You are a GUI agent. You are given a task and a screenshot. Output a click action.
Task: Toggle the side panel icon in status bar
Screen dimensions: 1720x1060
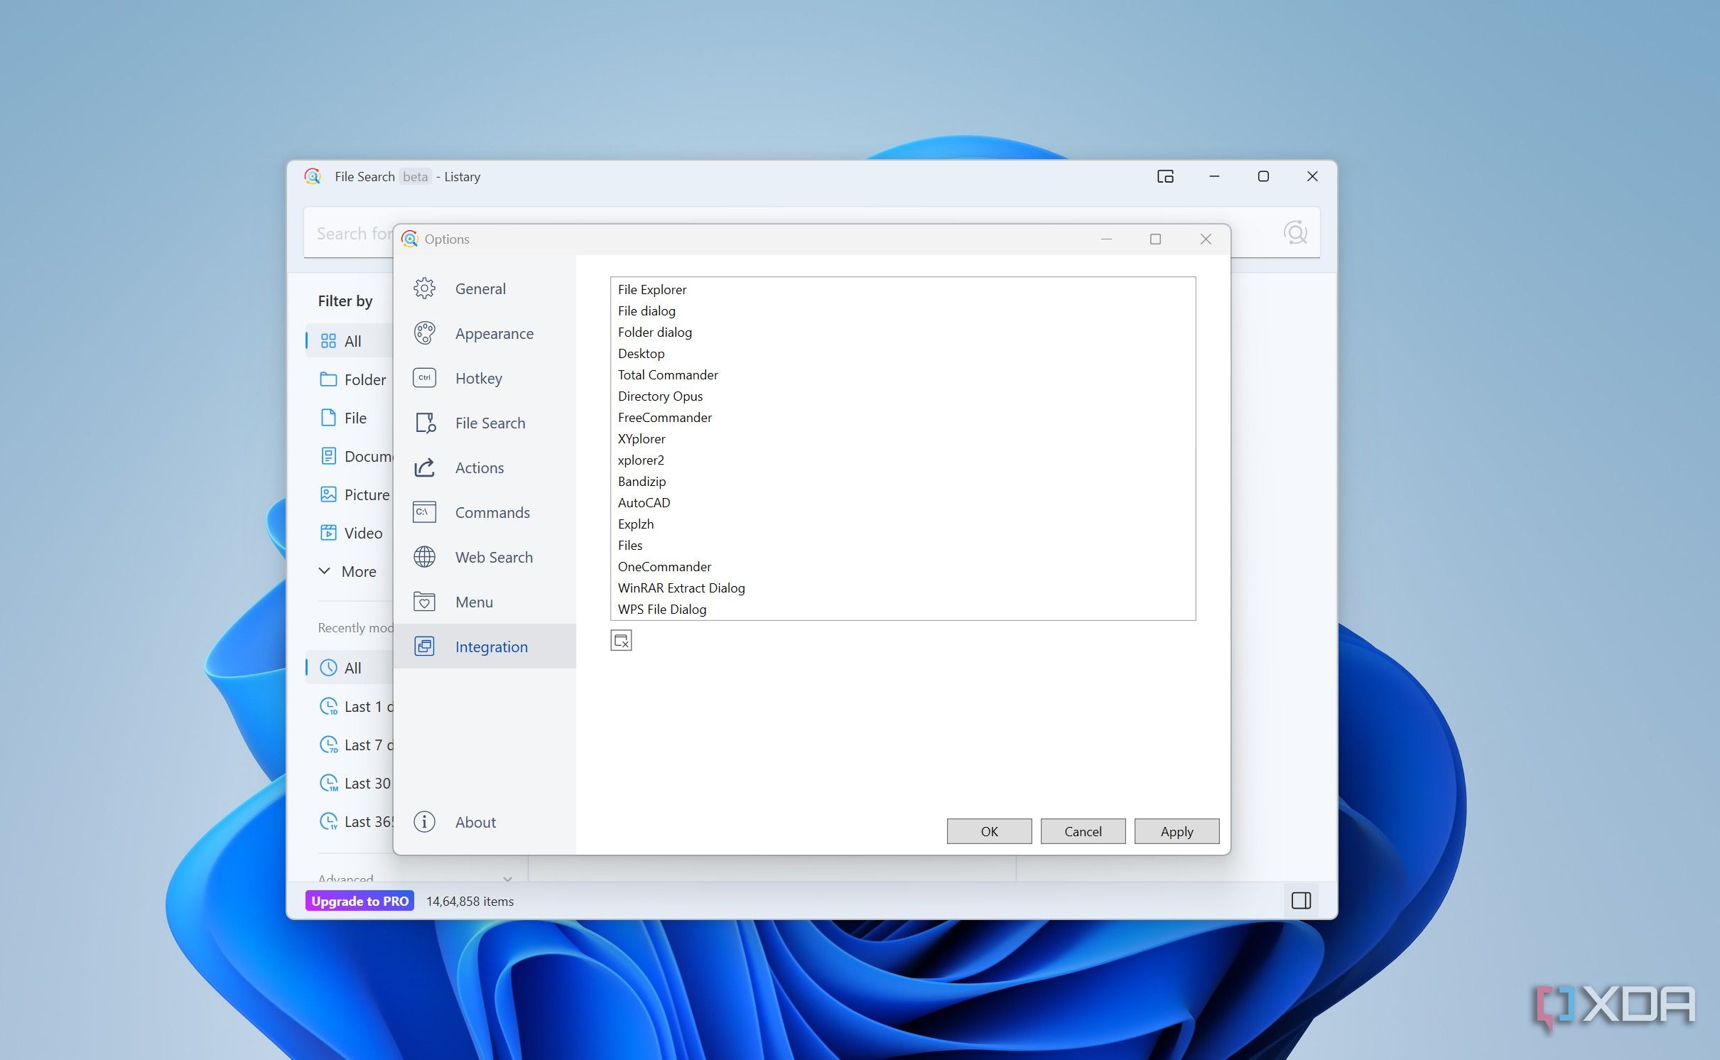tap(1301, 901)
